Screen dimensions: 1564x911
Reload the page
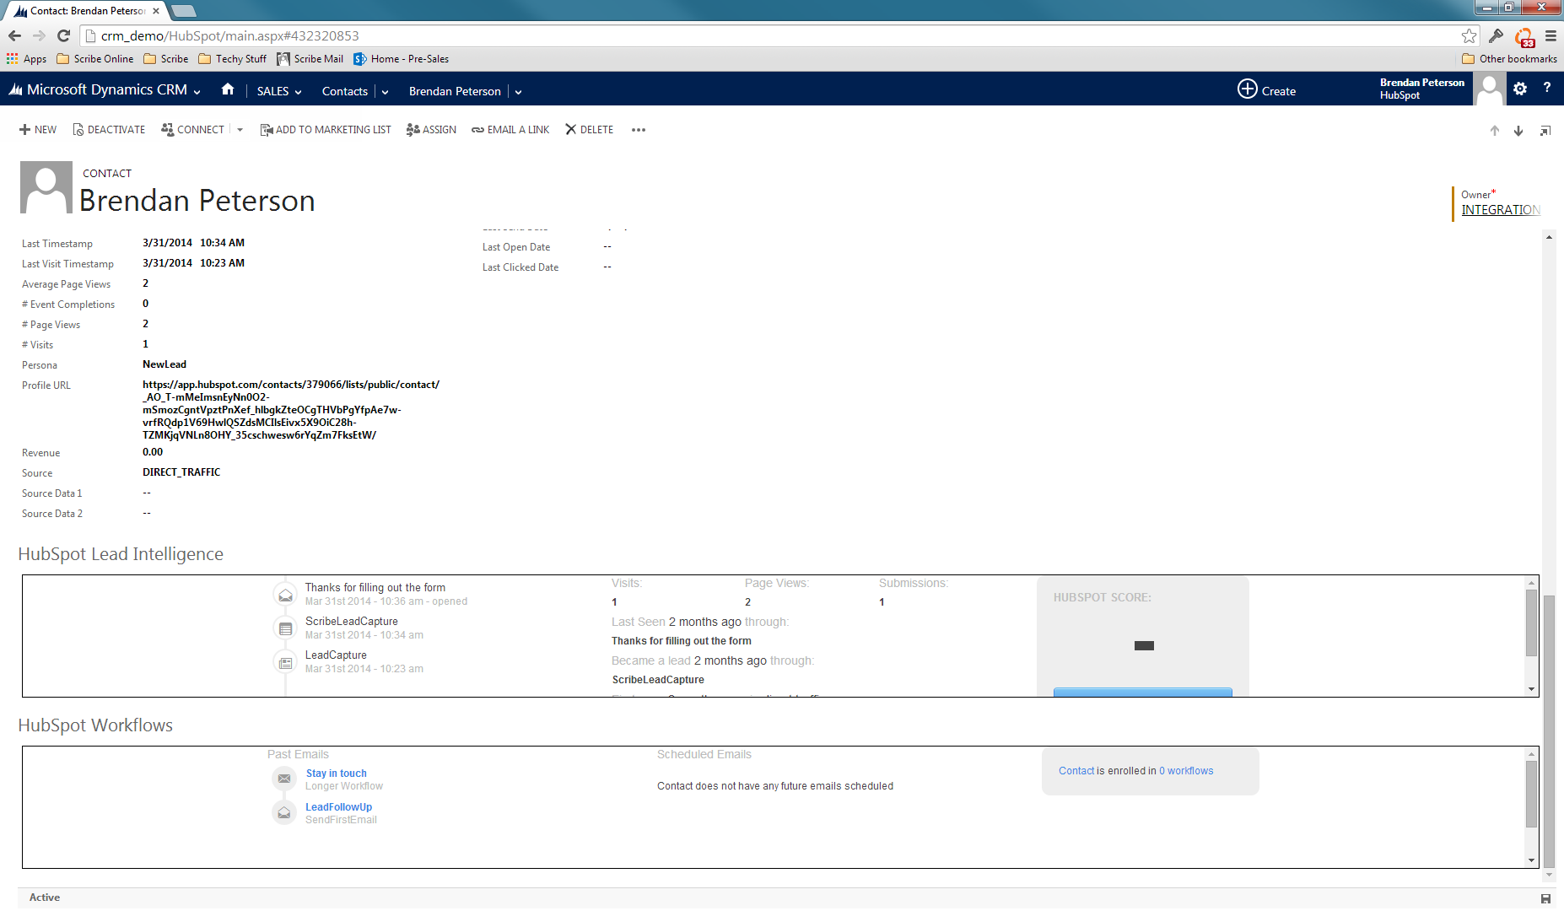click(63, 35)
